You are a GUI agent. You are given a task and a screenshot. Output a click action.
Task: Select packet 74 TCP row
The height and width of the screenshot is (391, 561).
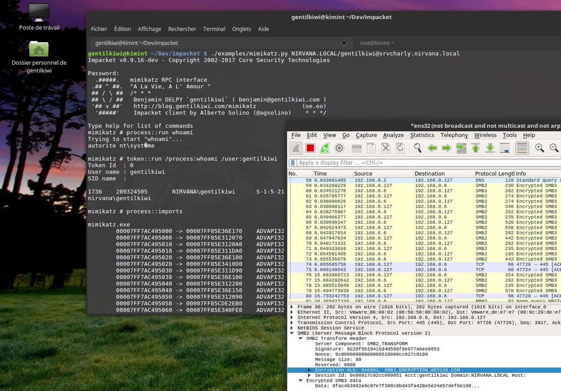(424, 264)
